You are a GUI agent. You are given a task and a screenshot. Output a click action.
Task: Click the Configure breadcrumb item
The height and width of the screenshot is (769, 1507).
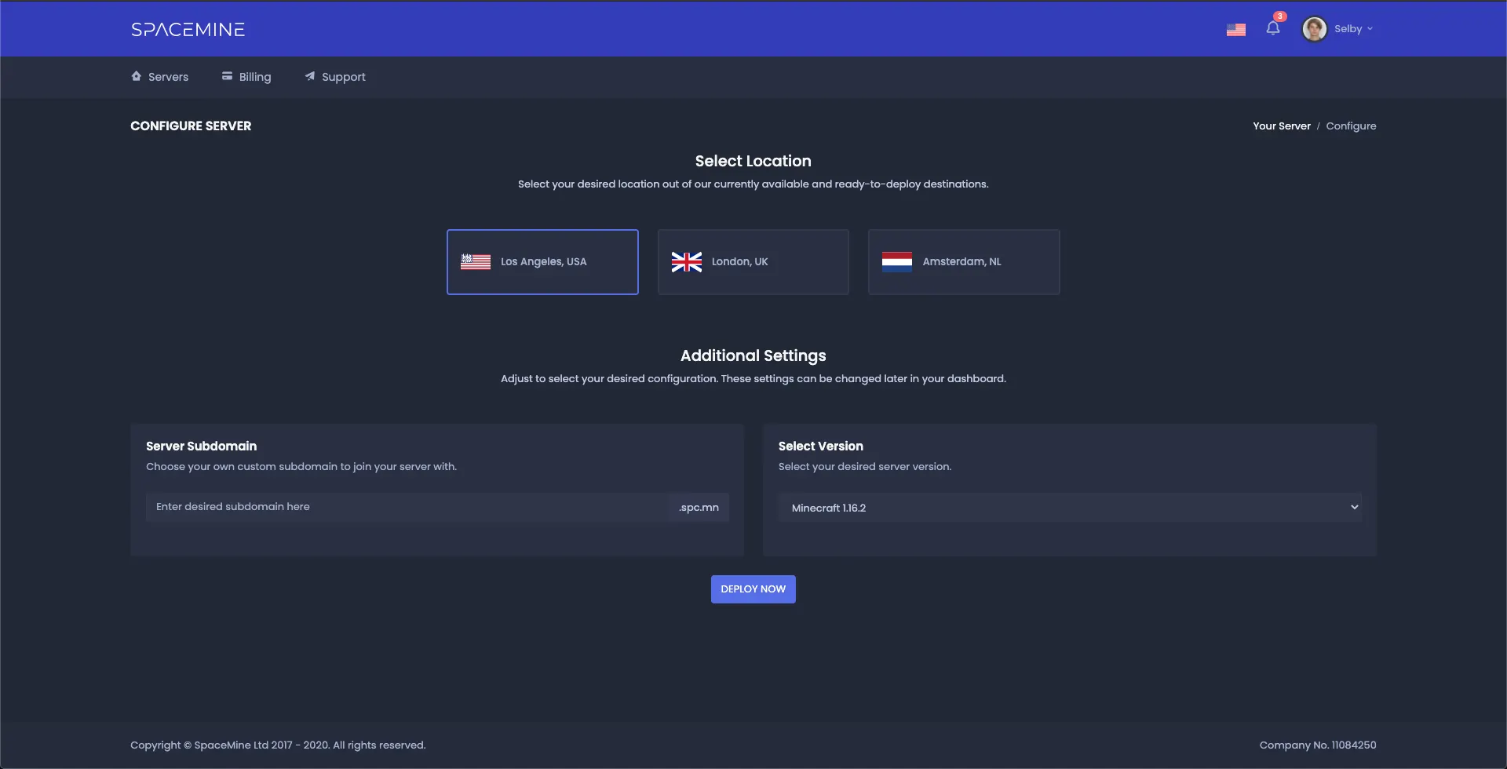point(1350,126)
